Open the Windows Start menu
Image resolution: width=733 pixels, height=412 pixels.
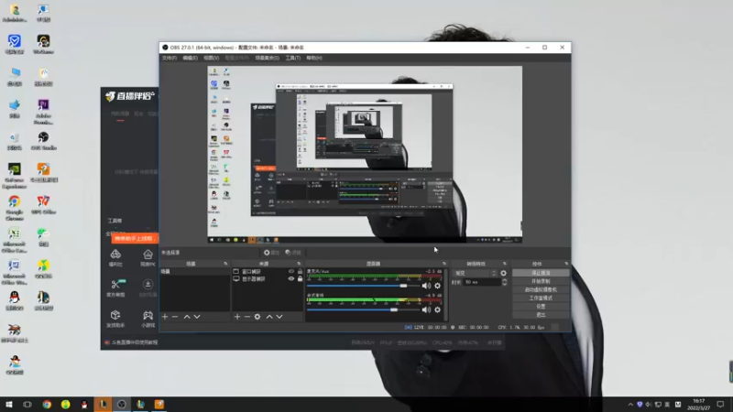(x=9, y=405)
